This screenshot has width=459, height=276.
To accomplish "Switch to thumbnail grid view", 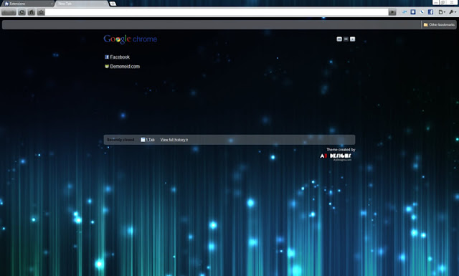I will [x=339, y=39].
